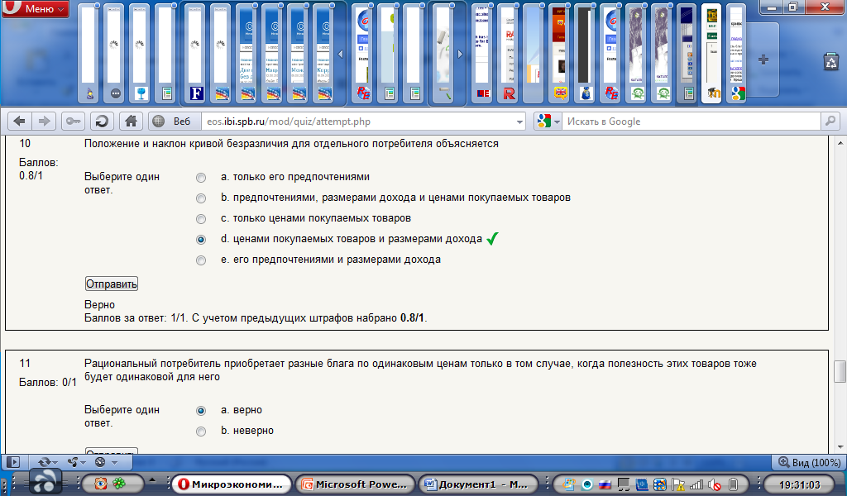Switch to Микроэкономи... Opera taskbar button
Viewport: 847px width, 496px height.
pos(232,484)
